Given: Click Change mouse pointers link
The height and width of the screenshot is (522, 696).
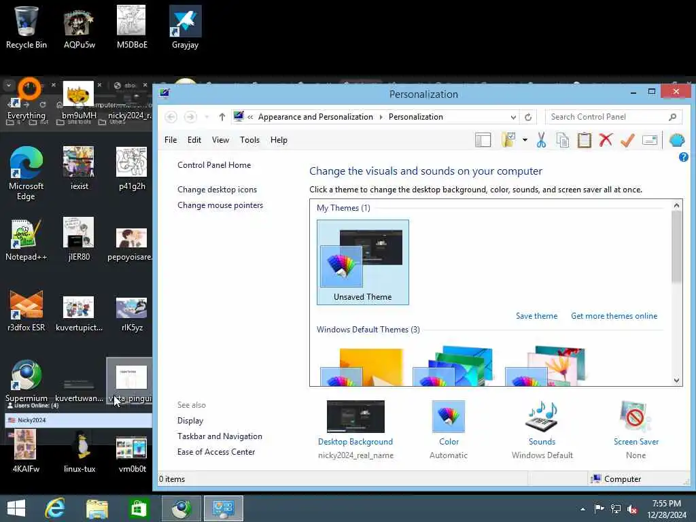Looking at the screenshot, I should (x=220, y=205).
